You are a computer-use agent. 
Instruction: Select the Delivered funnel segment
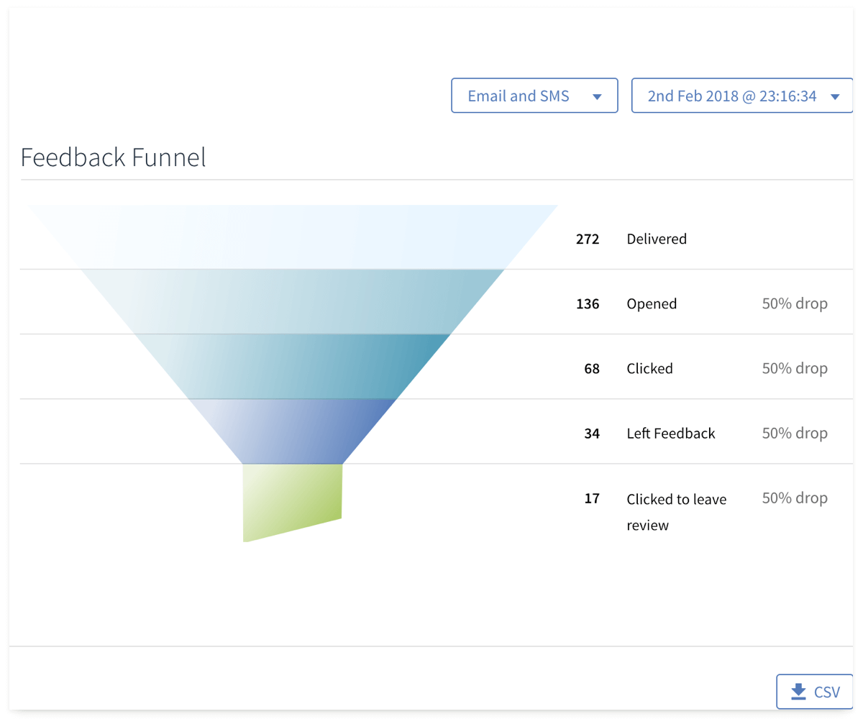(293, 237)
